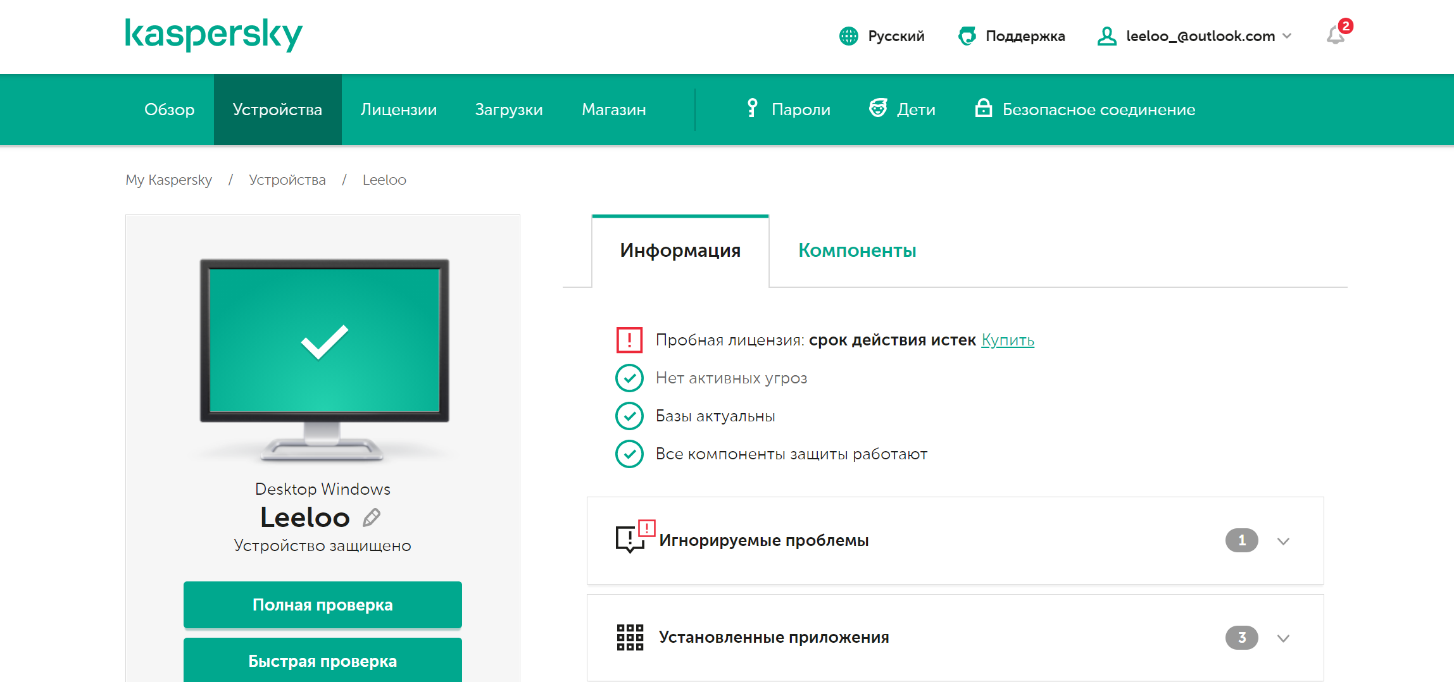Click the Устройства breadcrumb link

287,180
